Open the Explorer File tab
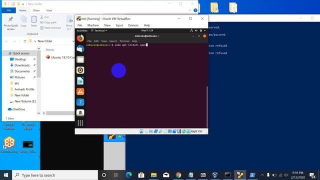The image size is (320, 180). (9, 10)
